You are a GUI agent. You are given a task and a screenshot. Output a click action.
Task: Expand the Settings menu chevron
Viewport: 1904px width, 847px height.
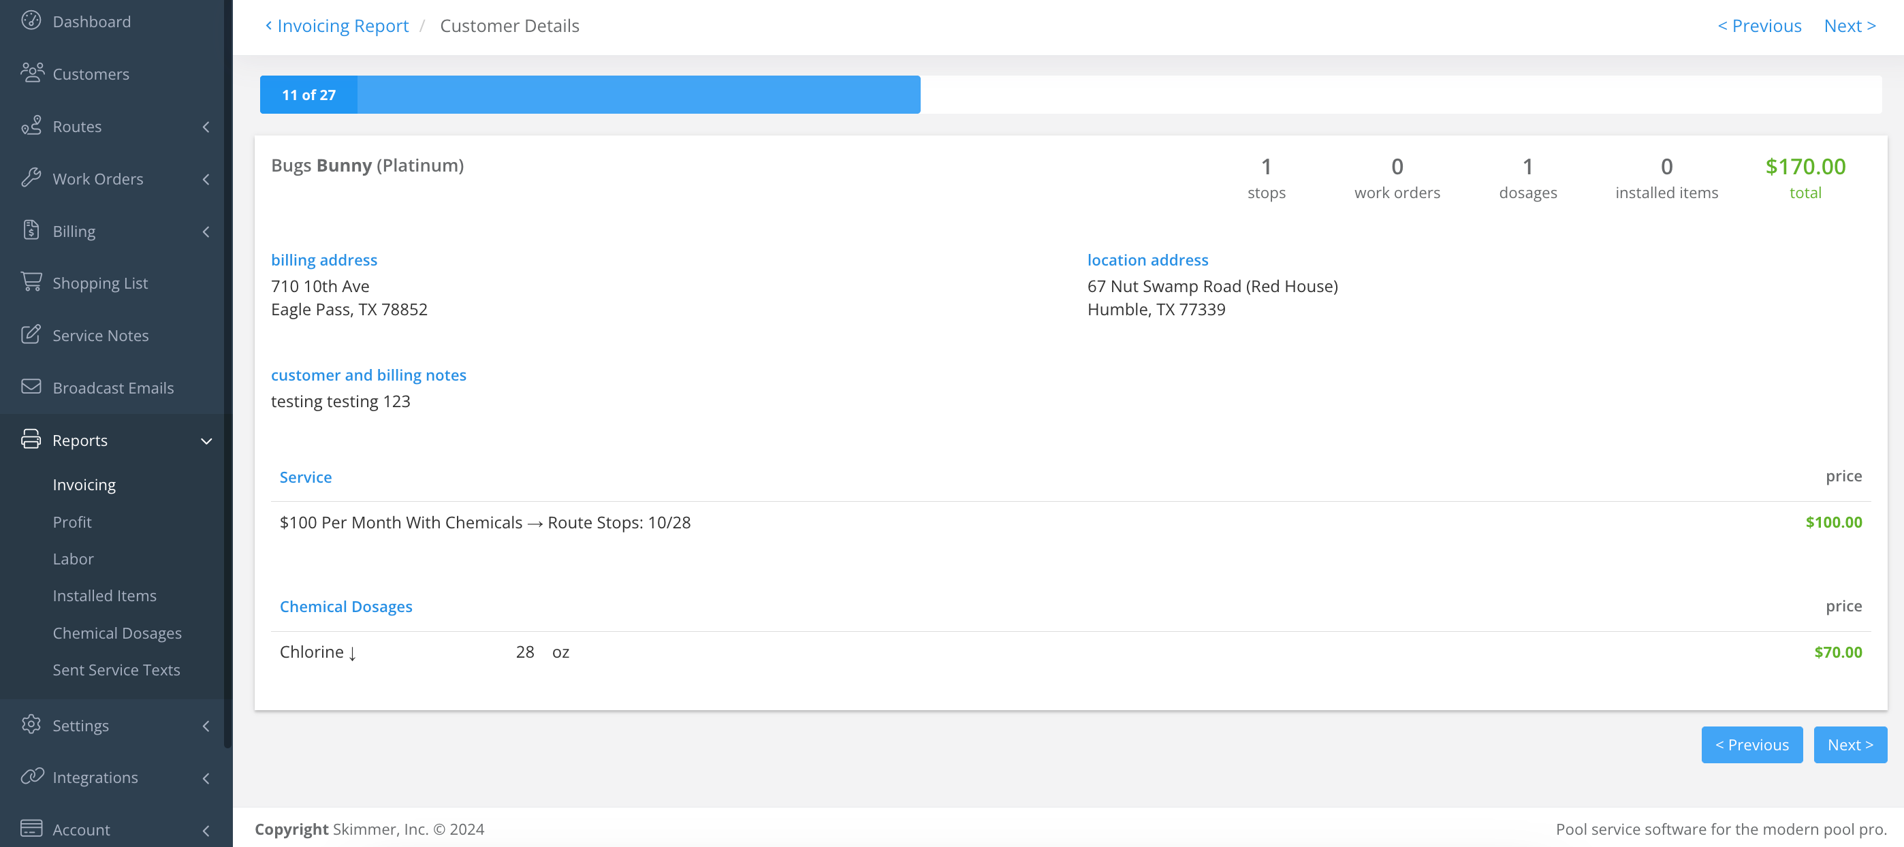point(206,726)
